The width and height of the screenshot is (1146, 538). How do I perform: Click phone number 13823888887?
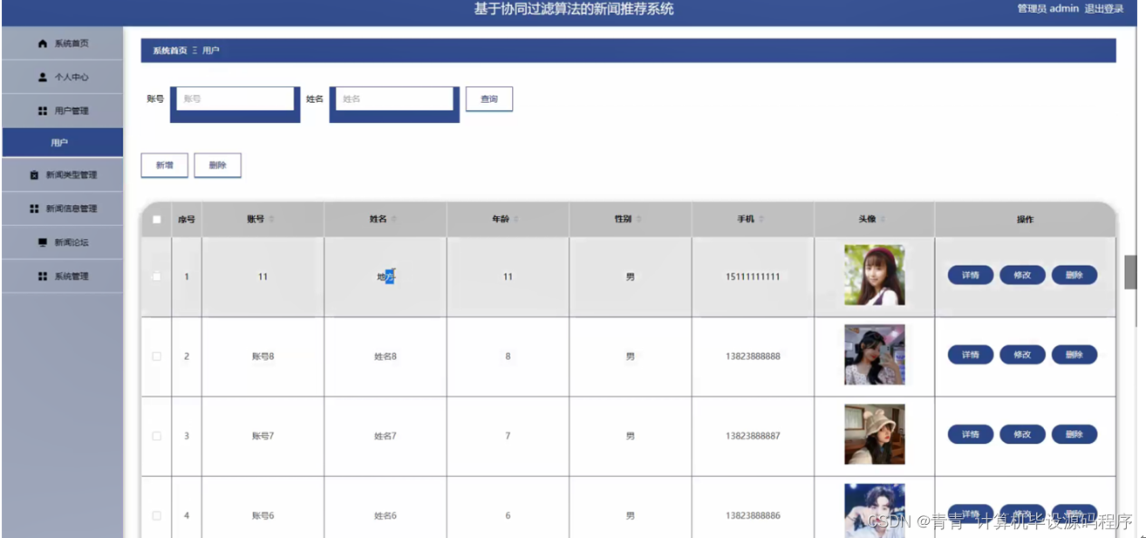pos(753,436)
